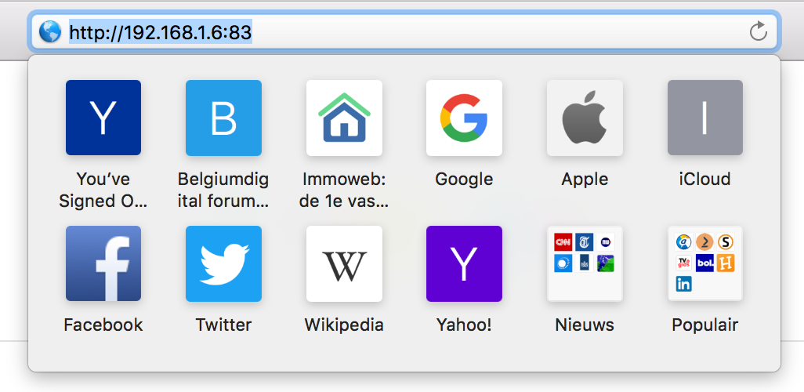This screenshot has width=804, height=392.
Task: Expand the Populair favorites folder
Action: pyautogui.click(x=705, y=263)
